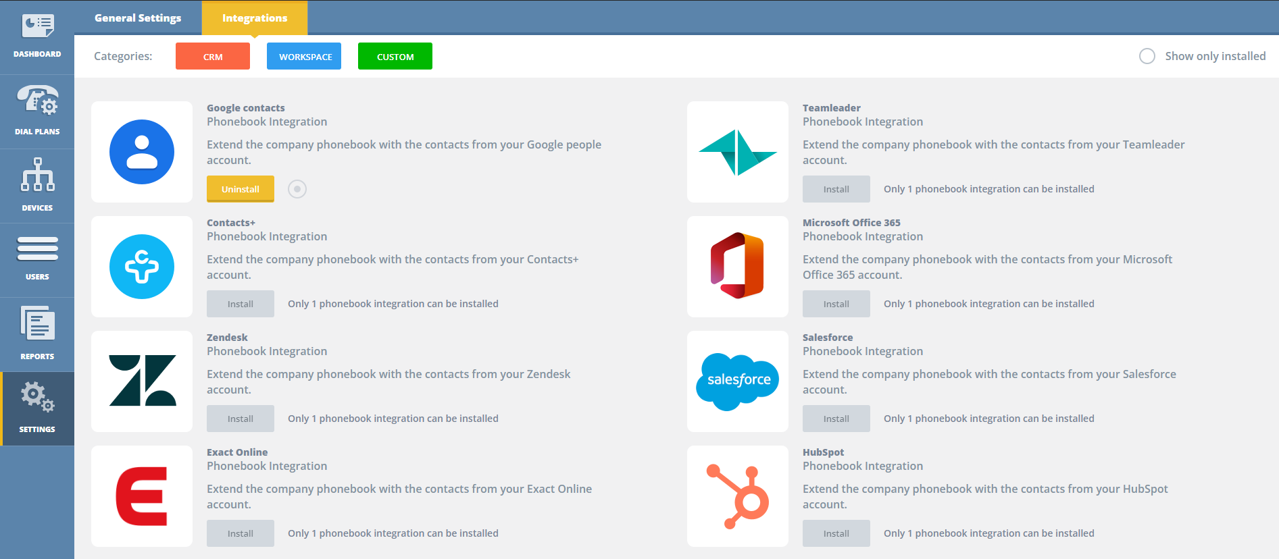Click the Salesforce title text

click(x=828, y=338)
